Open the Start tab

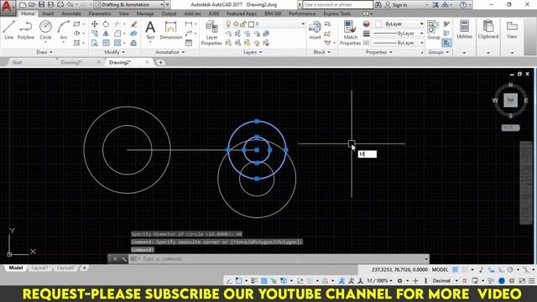point(17,62)
